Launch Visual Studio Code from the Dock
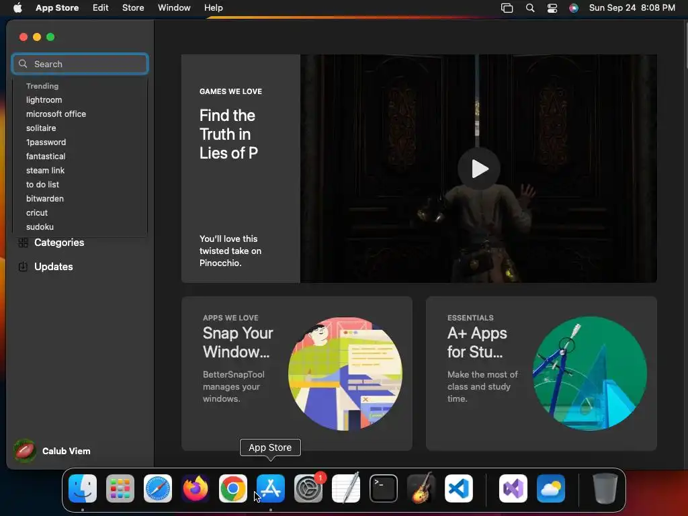The height and width of the screenshot is (516, 688). coord(459,488)
